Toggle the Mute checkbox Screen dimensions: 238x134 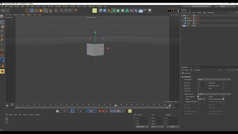coord(223,88)
